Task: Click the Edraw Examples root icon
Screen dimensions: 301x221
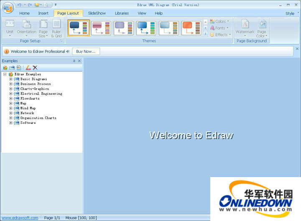Action: click(x=11, y=74)
